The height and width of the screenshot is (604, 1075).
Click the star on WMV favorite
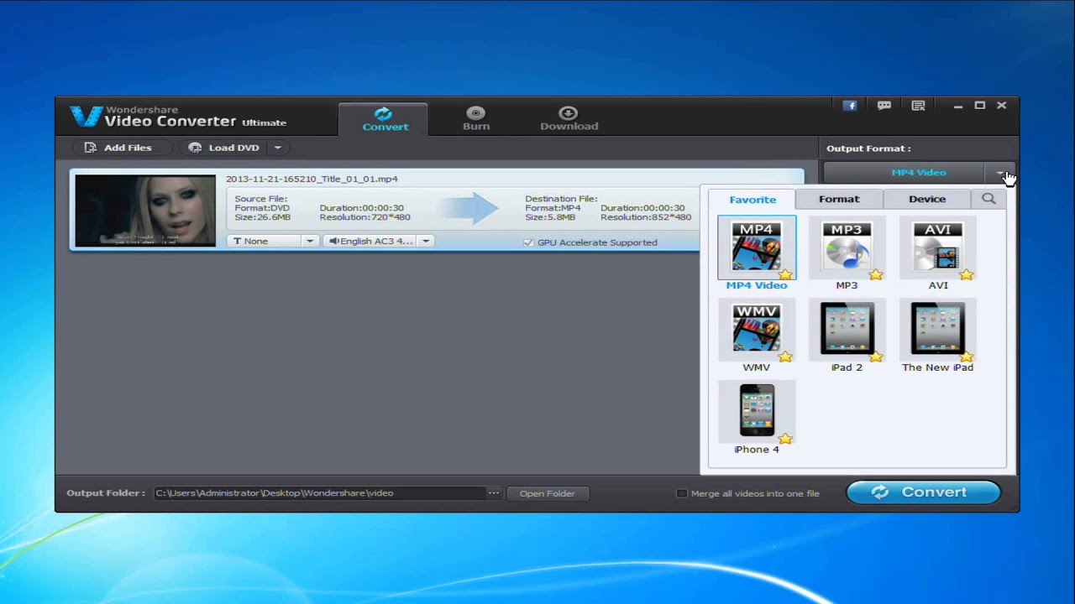tap(785, 357)
